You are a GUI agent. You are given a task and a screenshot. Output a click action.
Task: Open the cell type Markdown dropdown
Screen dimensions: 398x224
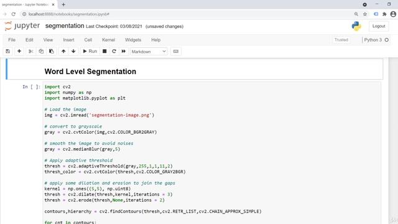[149, 52]
